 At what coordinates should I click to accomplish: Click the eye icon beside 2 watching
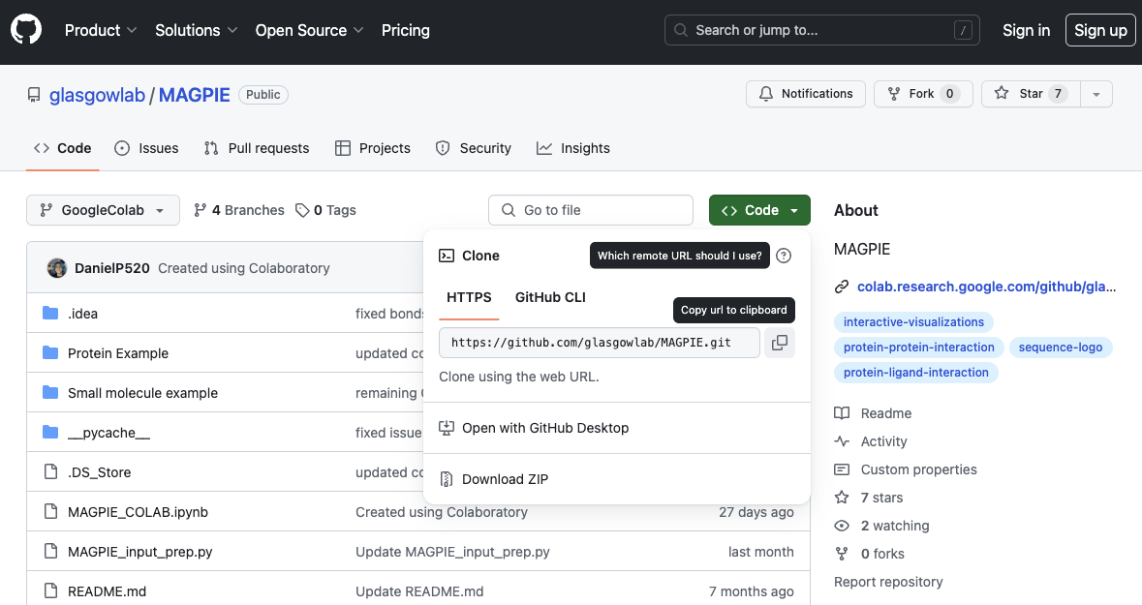842,526
